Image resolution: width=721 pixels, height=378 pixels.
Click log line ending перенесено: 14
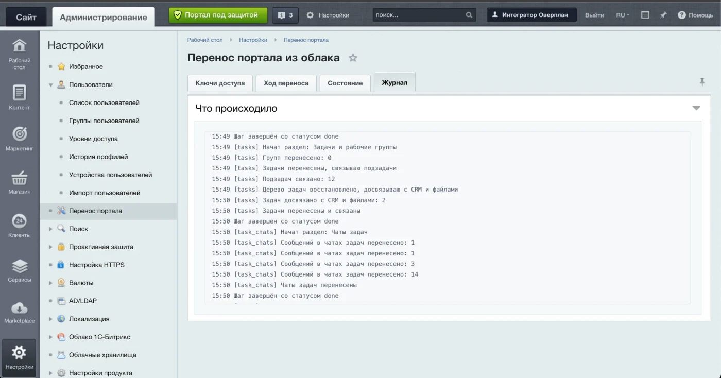(315, 274)
